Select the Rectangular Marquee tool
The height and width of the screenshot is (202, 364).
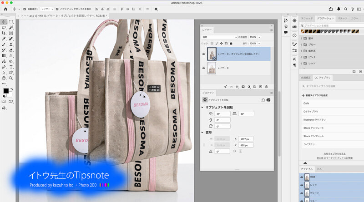point(11,22)
